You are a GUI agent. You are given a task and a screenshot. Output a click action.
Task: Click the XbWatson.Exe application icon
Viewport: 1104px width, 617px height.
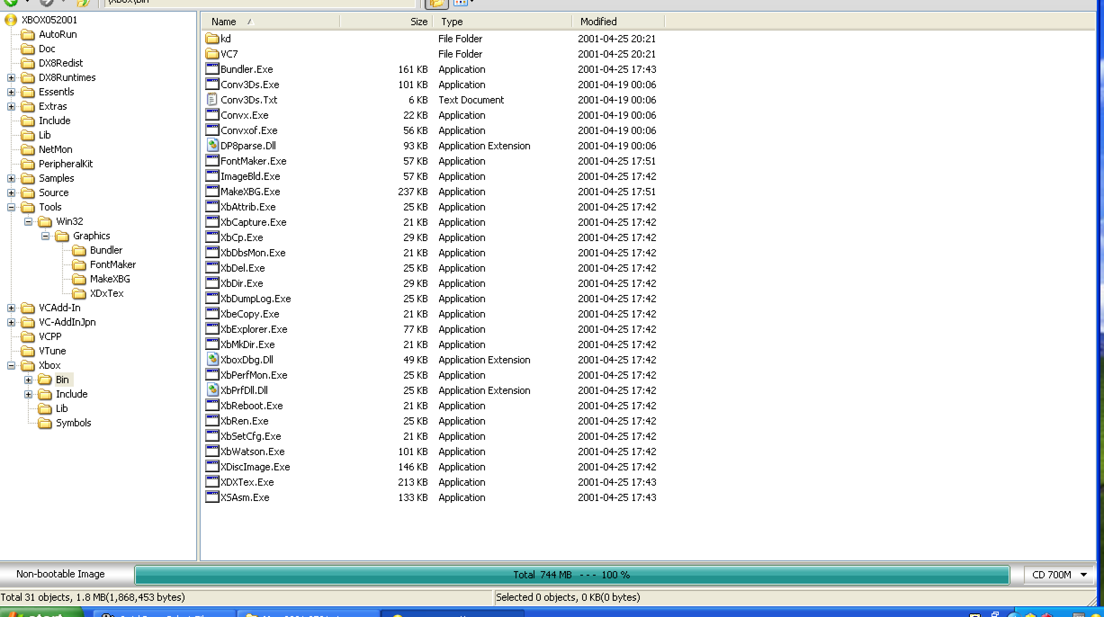point(212,451)
